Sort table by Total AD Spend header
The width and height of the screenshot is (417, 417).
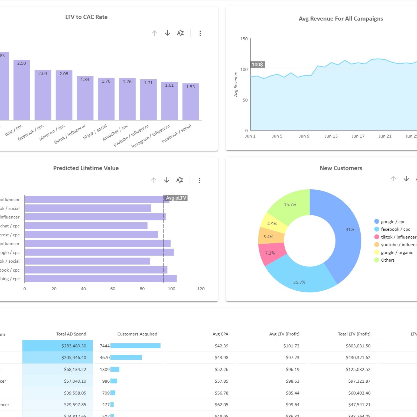(71, 334)
